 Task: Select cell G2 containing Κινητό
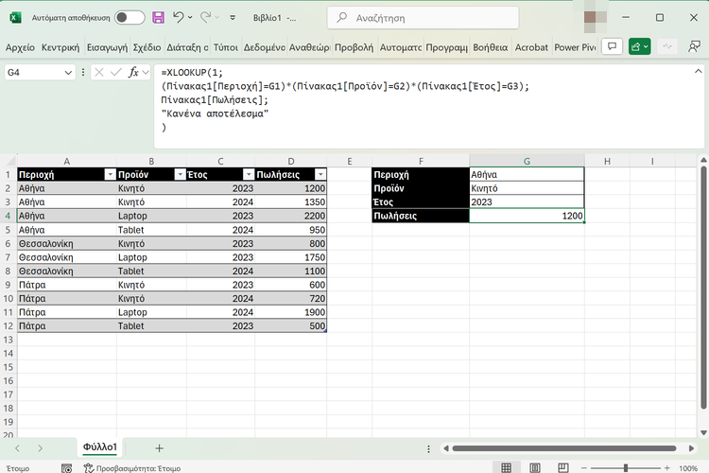[x=527, y=188]
